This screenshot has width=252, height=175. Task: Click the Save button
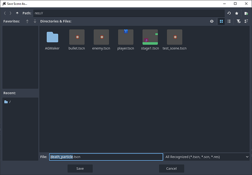(80, 168)
